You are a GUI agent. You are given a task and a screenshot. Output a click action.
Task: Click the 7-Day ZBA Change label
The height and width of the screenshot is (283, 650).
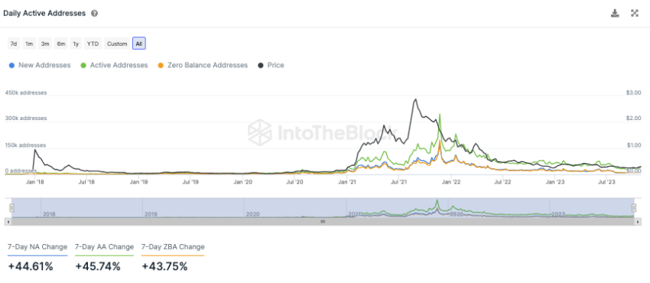(x=173, y=247)
